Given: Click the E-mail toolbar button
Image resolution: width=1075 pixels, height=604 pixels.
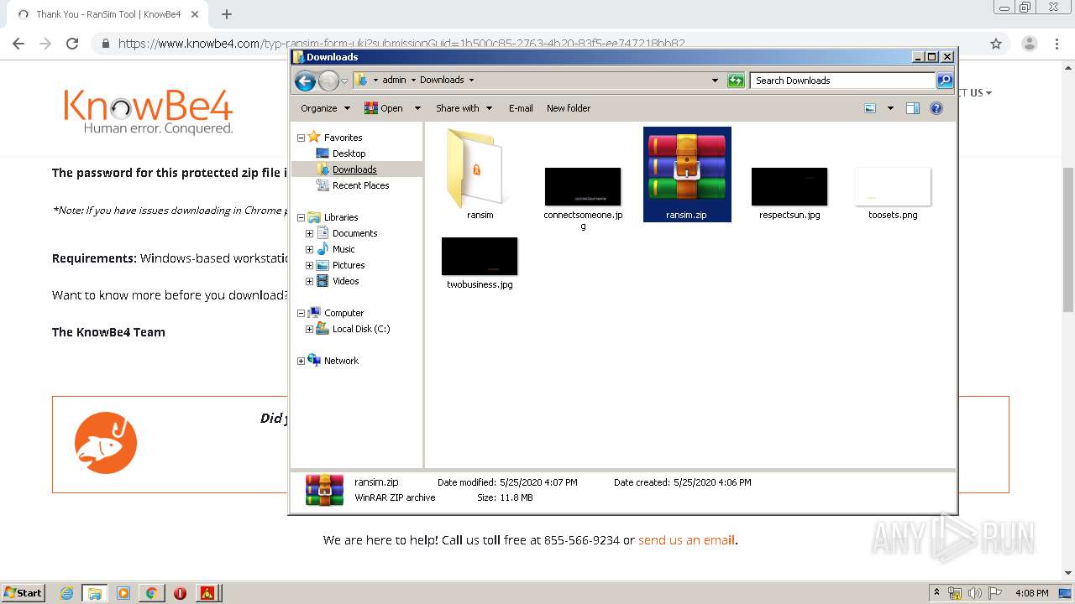Looking at the screenshot, I should 521,108.
